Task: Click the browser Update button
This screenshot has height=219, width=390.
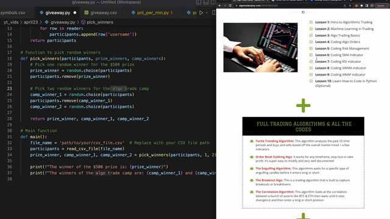Action: (x=381, y=5)
